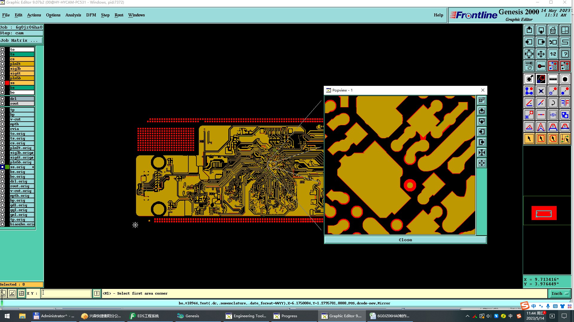Open the Job Matrix ... button

coord(21,41)
